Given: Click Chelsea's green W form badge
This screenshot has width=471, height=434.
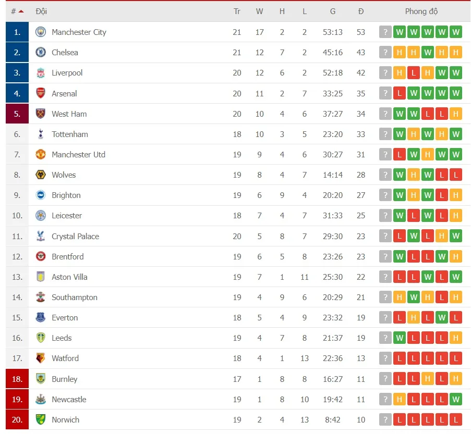Looking at the screenshot, I should point(428,52).
